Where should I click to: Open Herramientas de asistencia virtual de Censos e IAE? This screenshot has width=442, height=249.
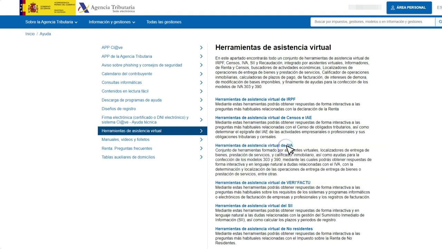[263, 118]
